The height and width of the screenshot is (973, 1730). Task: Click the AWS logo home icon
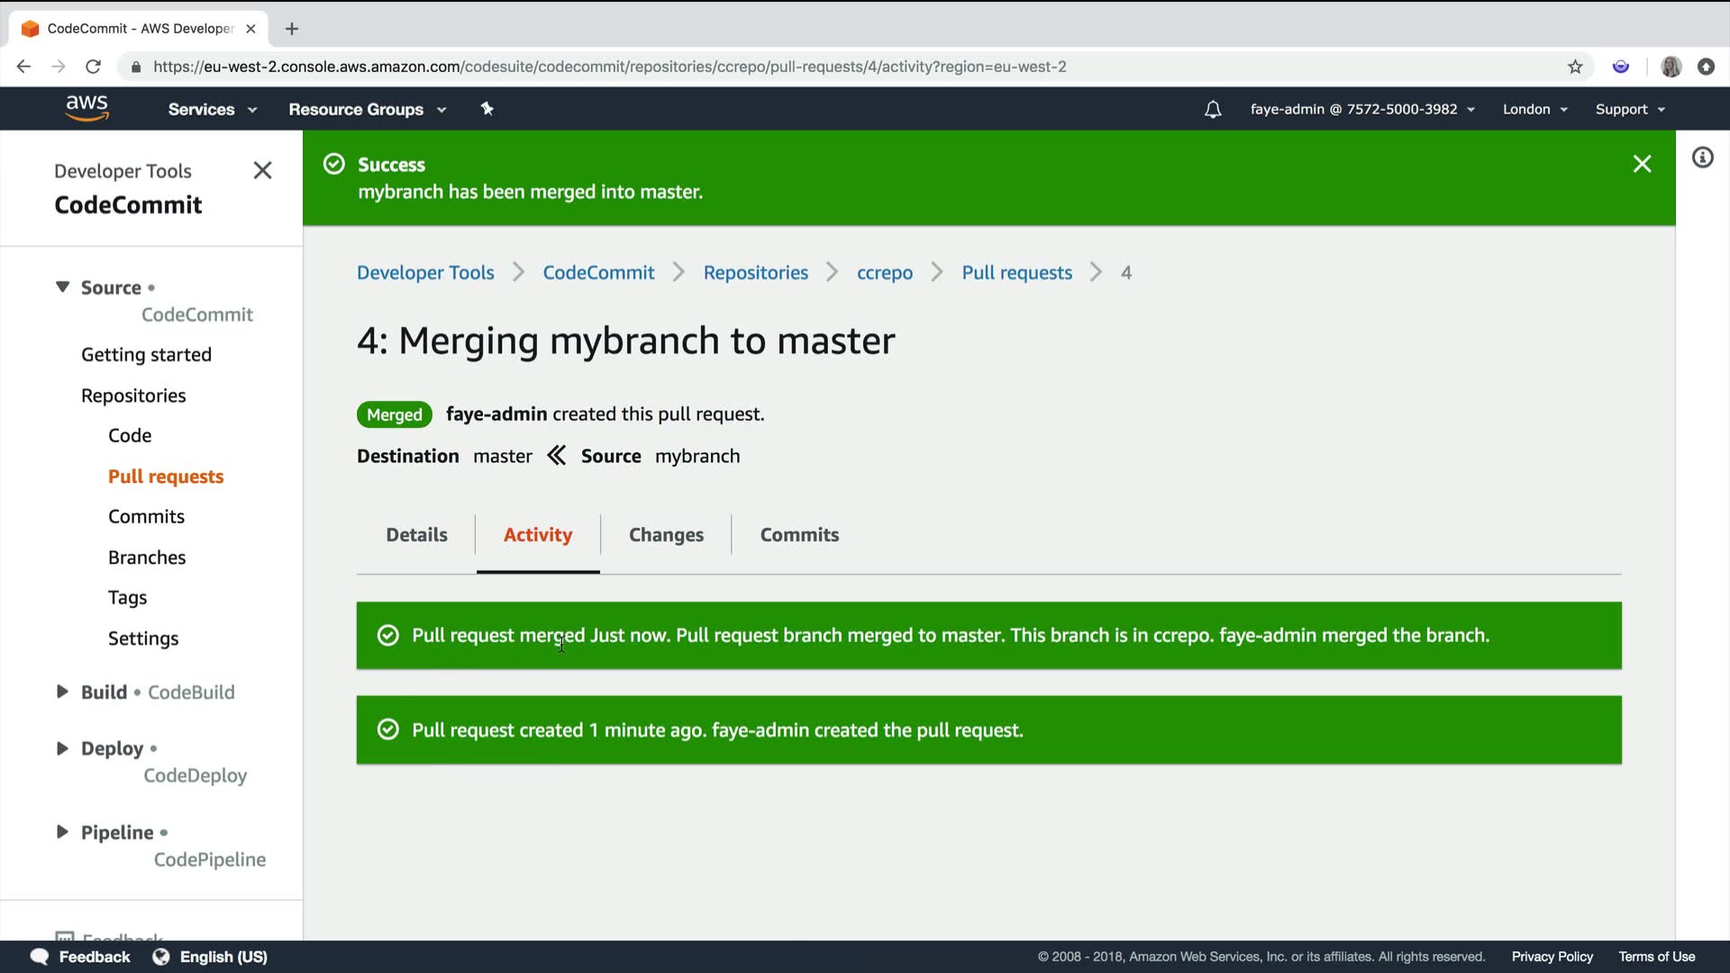pyautogui.click(x=86, y=108)
